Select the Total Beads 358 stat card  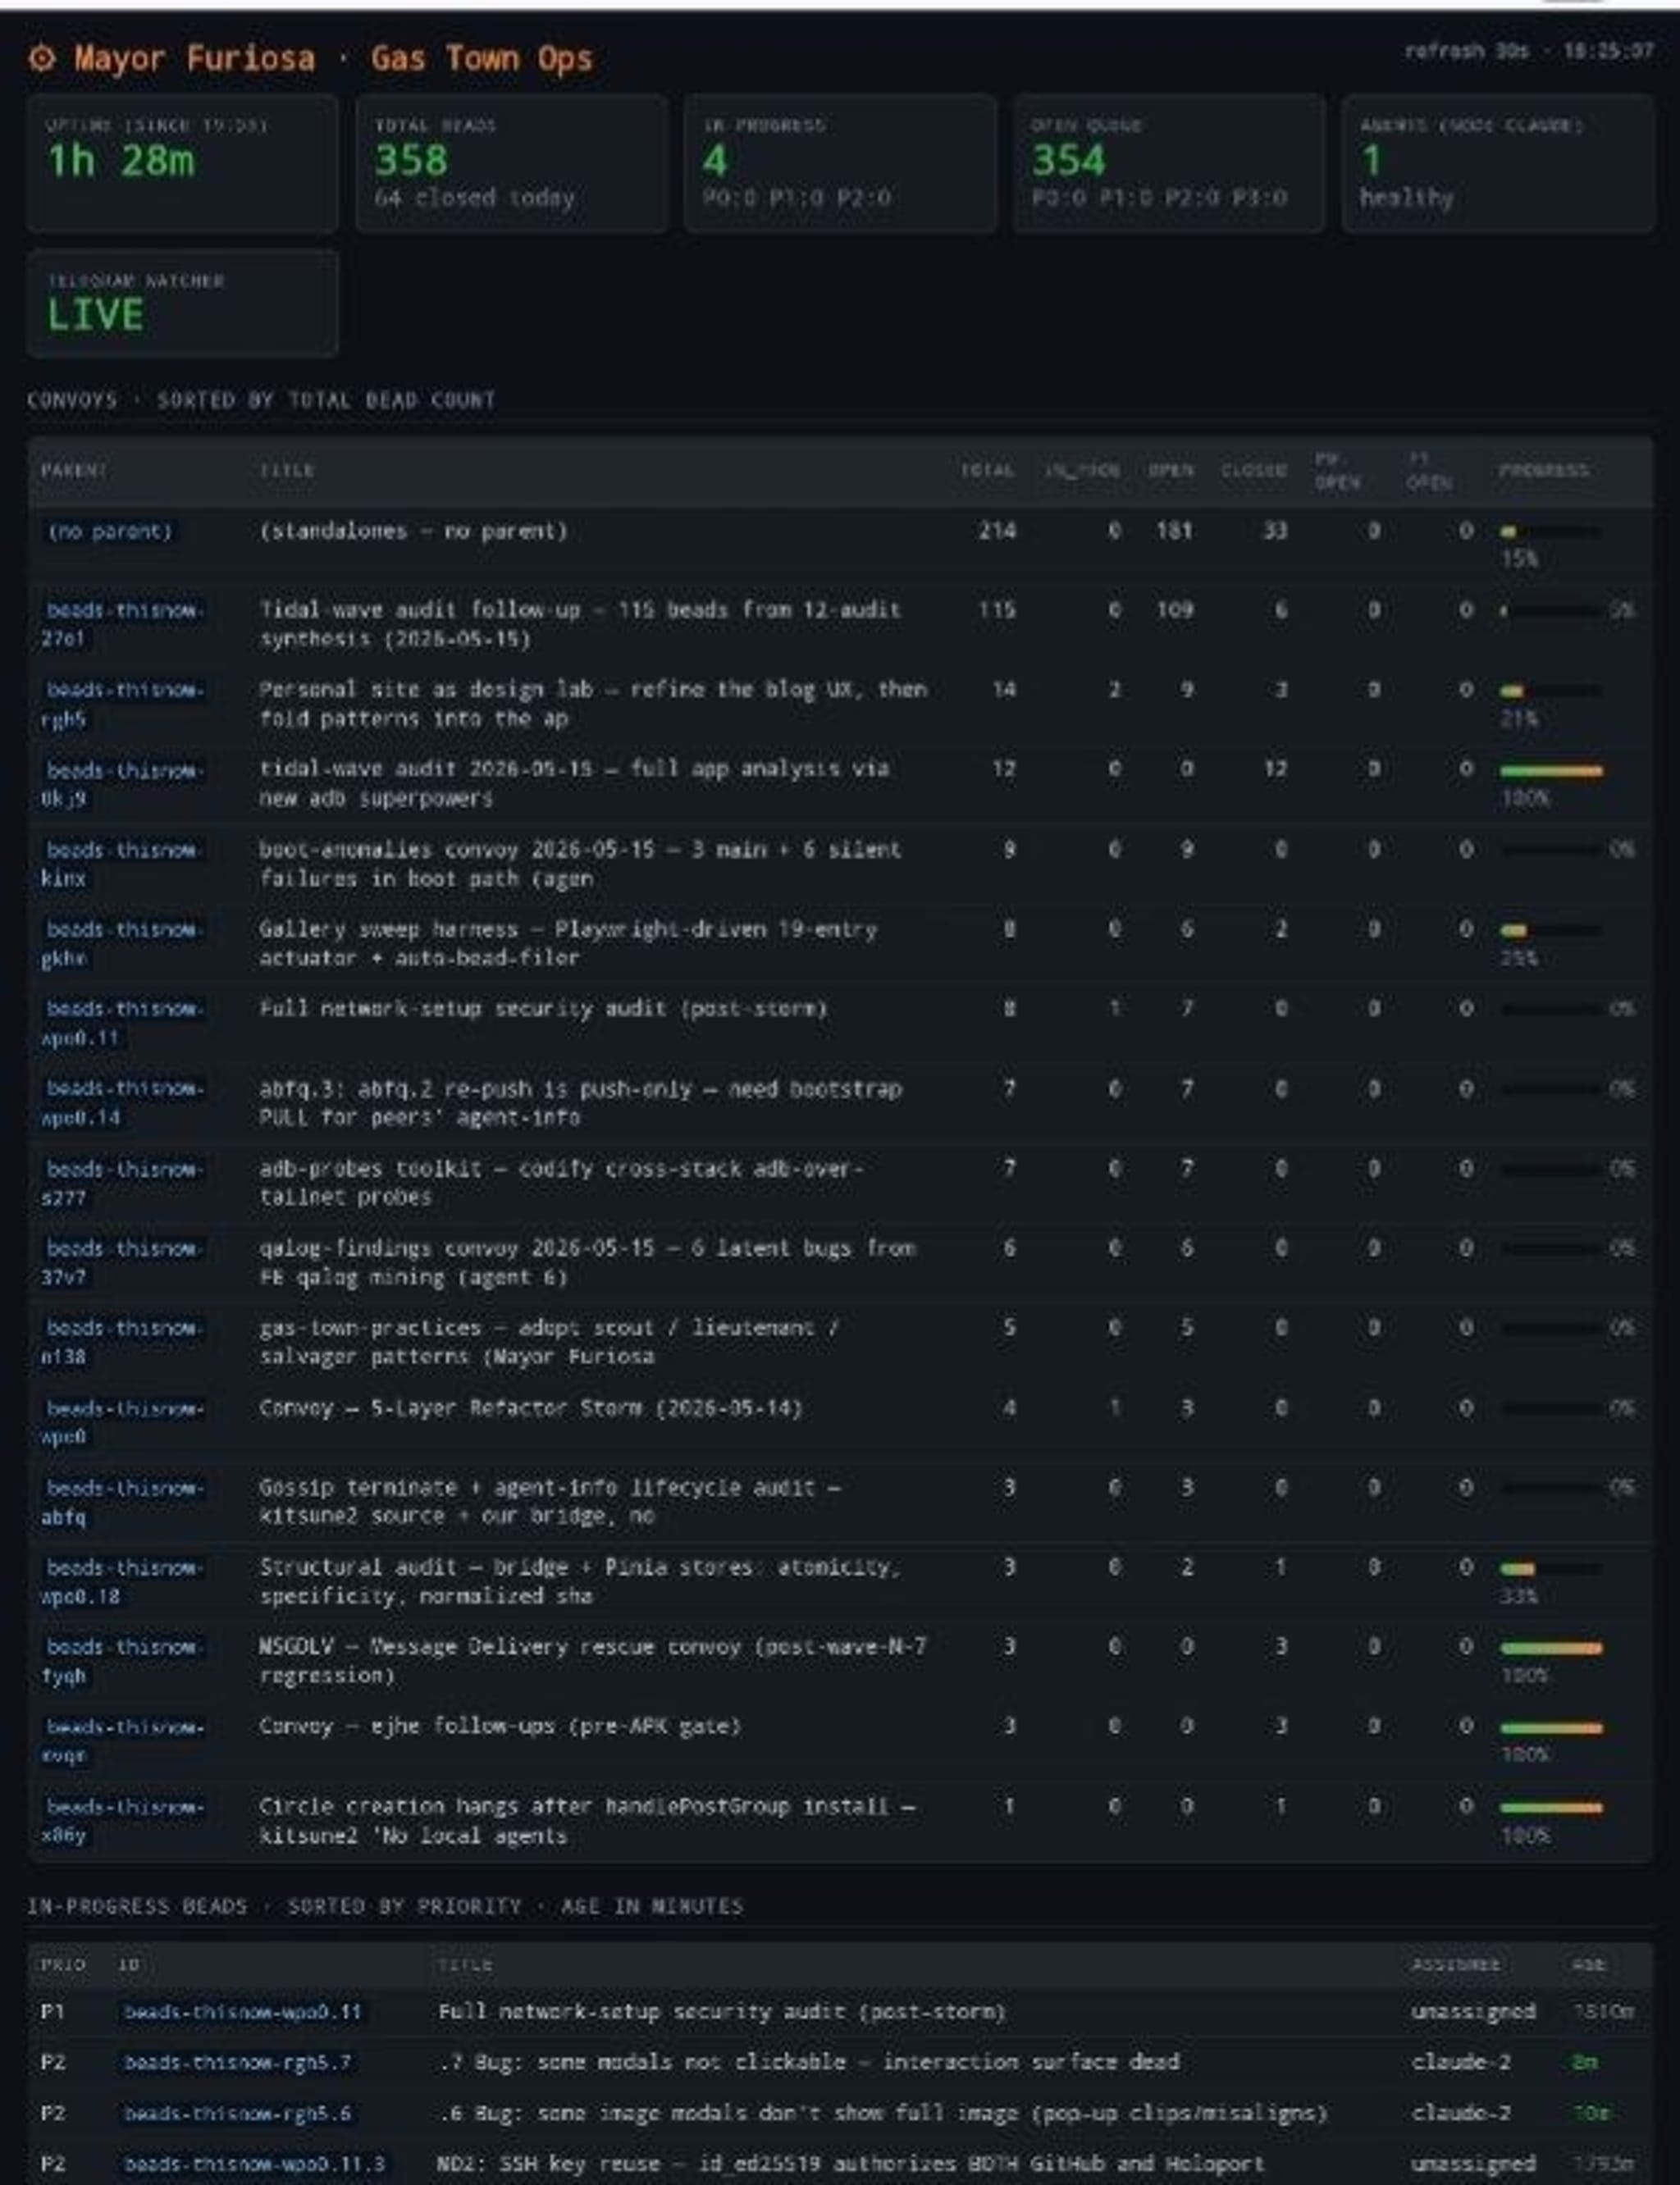pos(511,163)
